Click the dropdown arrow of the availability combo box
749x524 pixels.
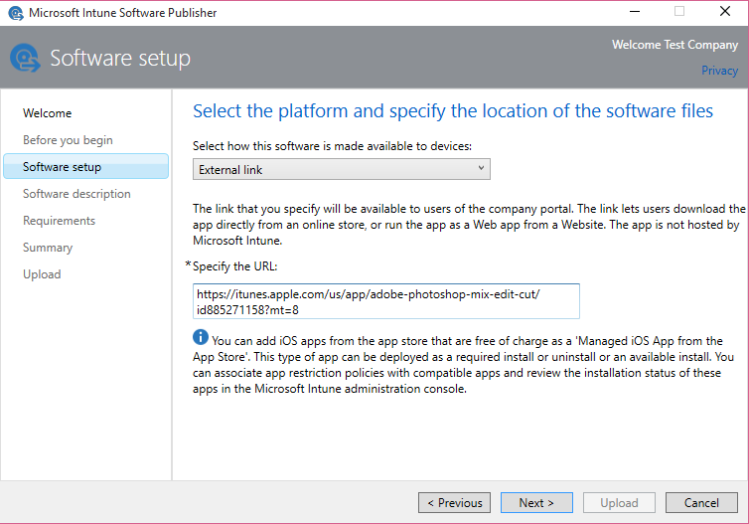tap(482, 169)
